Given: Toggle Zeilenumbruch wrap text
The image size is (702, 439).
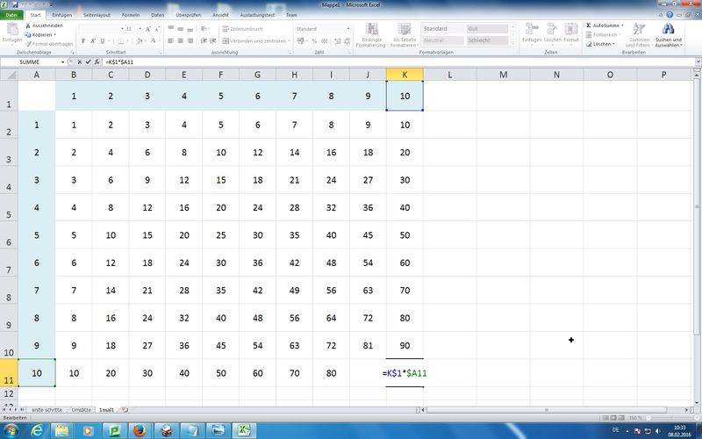Looking at the screenshot, I should 242,29.
